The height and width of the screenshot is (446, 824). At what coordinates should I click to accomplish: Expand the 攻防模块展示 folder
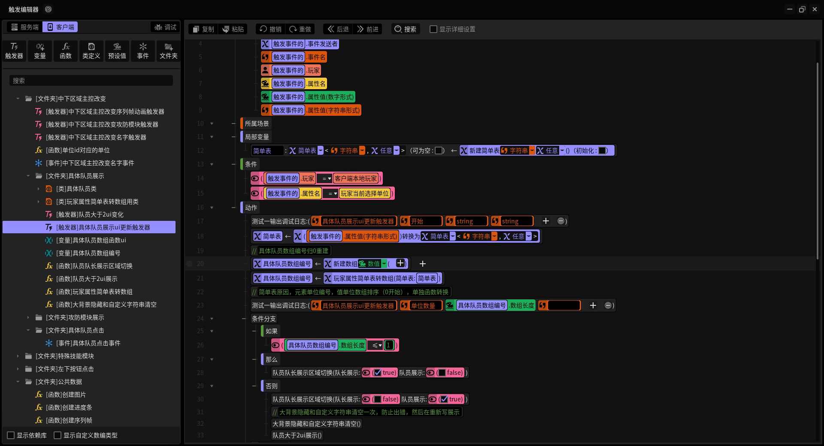[28, 317]
